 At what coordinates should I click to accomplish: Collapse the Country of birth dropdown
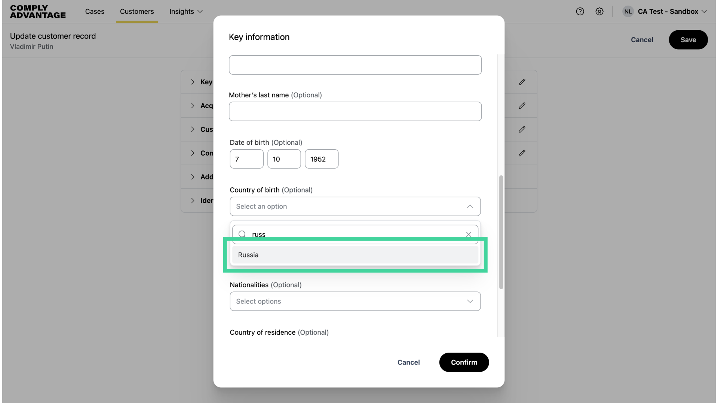point(470,206)
